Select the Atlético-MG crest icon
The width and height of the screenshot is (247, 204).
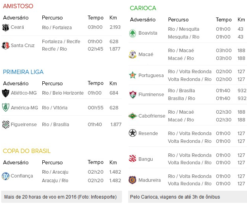[x=5, y=93]
